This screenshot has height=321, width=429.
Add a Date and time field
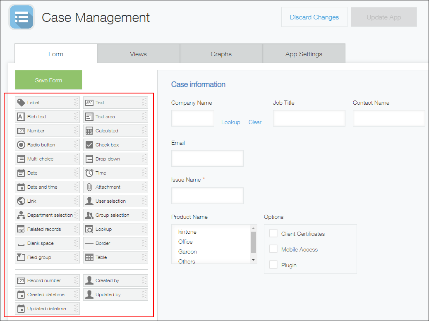[x=47, y=187]
